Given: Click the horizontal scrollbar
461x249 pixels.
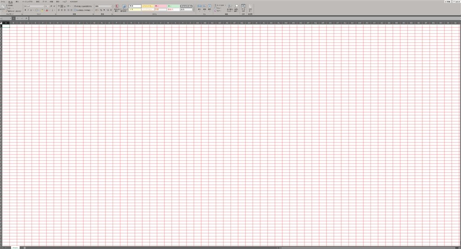Looking at the screenshot, I should point(368,248).
